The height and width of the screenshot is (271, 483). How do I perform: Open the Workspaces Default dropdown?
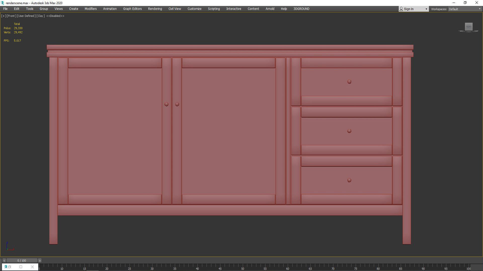[x=464, y=9]
